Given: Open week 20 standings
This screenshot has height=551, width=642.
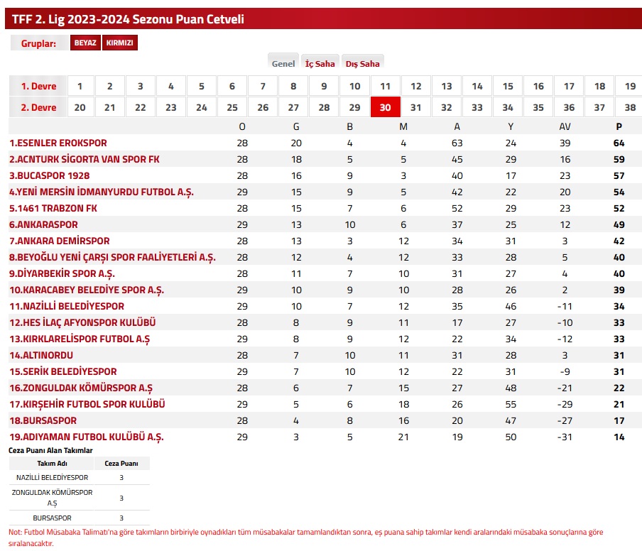Looking at the screenshot, I should click(80, 107).
